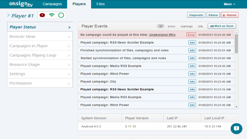Click the onsign.tv logo

[x=21, y=4]
